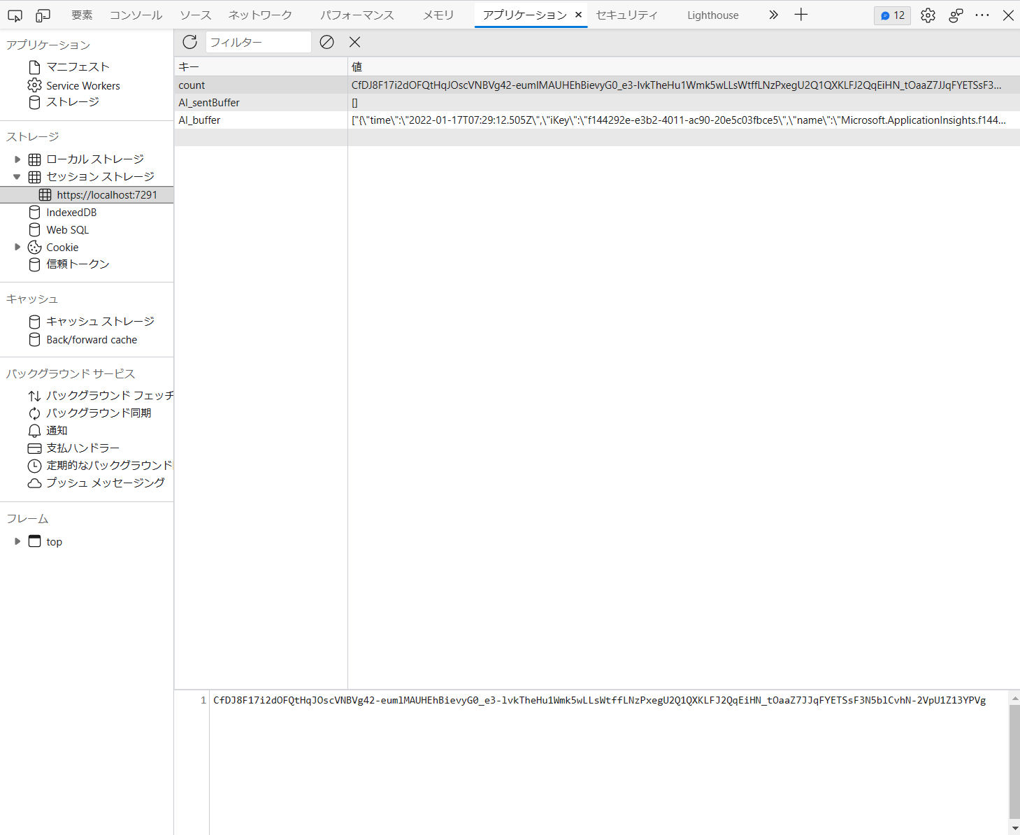Open 支払ハンドラー service item
Image resolution: width=1020 pixels, height=835 pixels.
(82, 448)
